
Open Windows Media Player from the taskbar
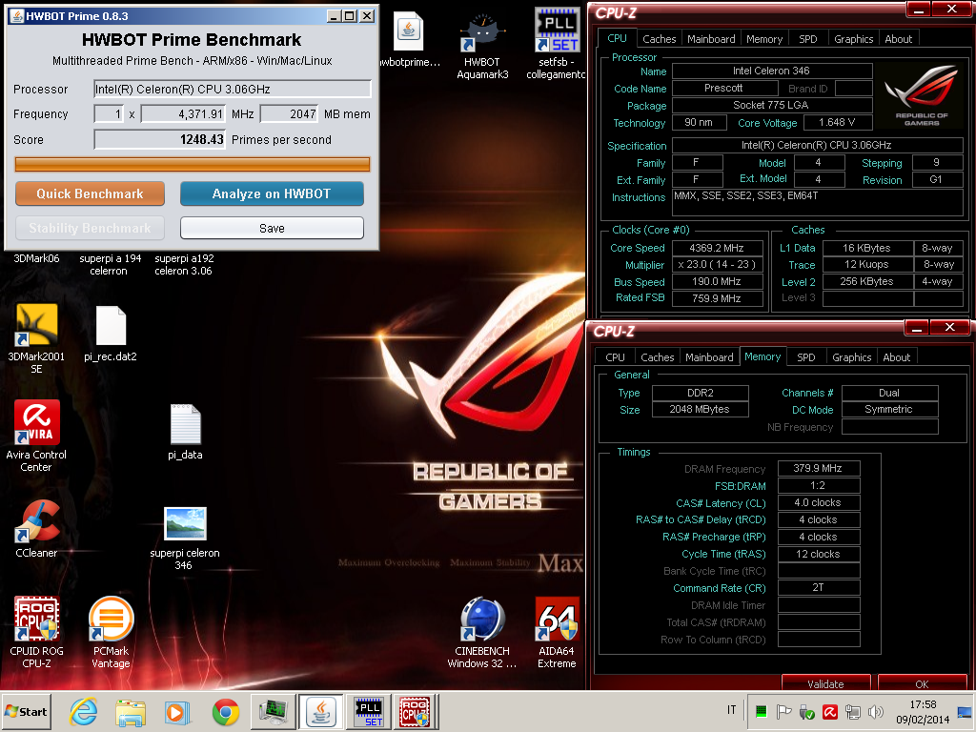[176, 711]
